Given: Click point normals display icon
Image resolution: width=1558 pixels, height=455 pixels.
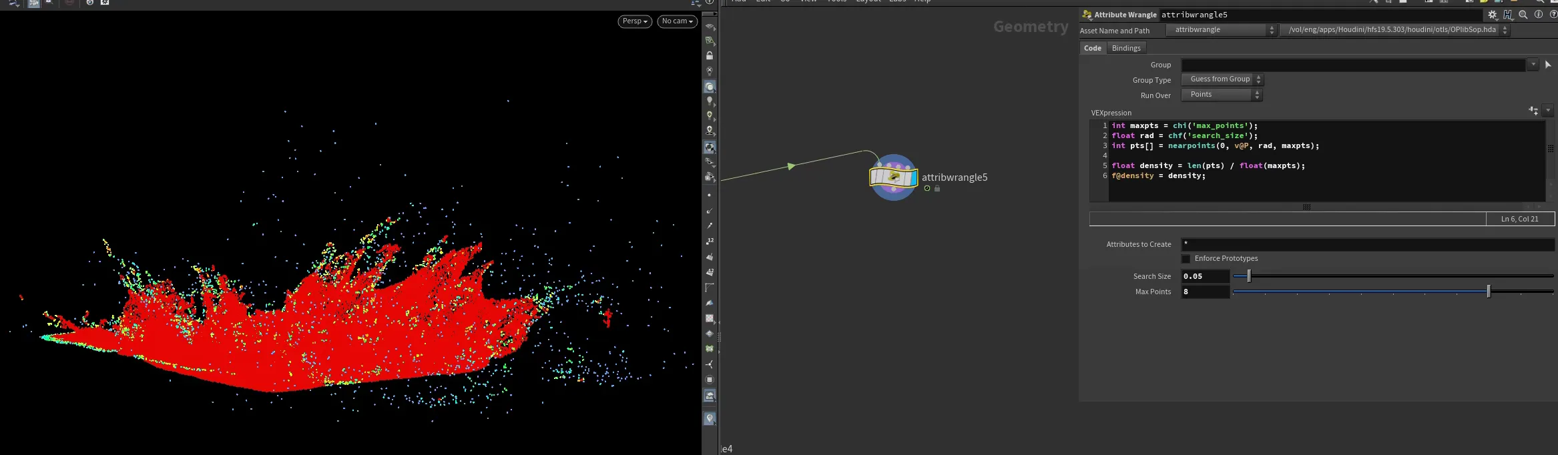Looking at the screenshot, I should coord(709,210).
